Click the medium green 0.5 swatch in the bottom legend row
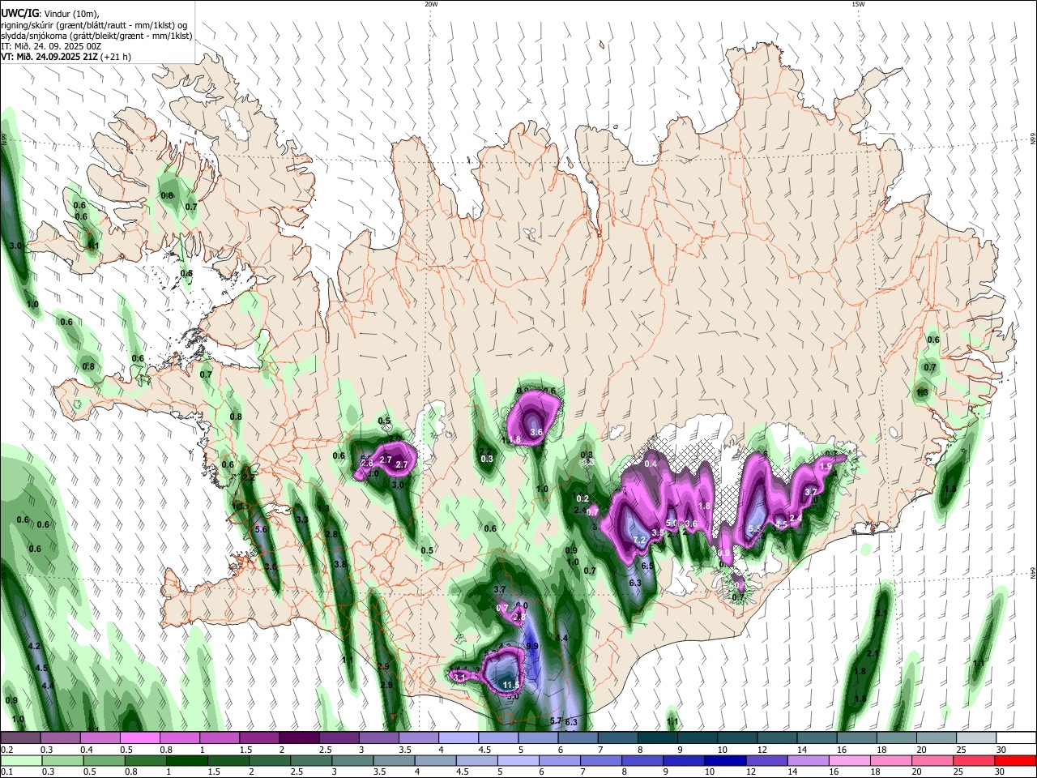This screenshot has width=1037, height=778. [104, 760]
